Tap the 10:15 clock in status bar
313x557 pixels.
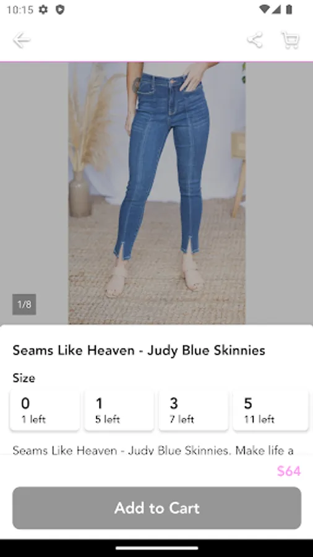click(x=20, y=9)
